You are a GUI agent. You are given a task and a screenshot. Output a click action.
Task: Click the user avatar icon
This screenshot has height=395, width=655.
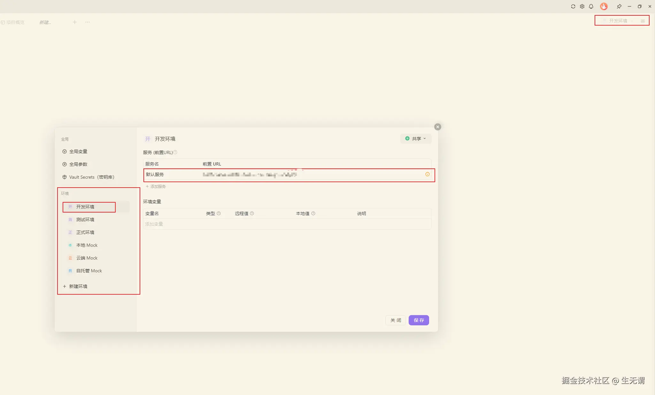604,6
